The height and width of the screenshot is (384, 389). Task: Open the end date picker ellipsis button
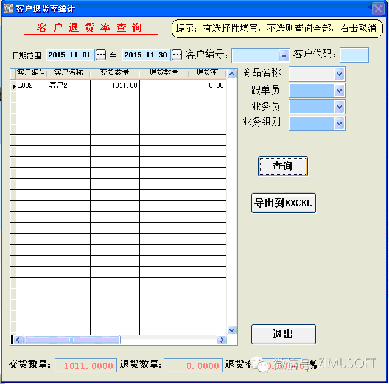pyautogui.click(x=177, y=55)
